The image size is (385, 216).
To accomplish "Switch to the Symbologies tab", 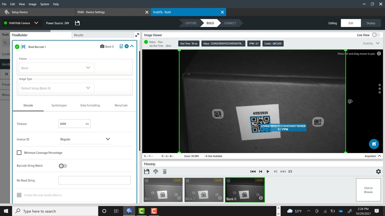I will pos(59,105).
